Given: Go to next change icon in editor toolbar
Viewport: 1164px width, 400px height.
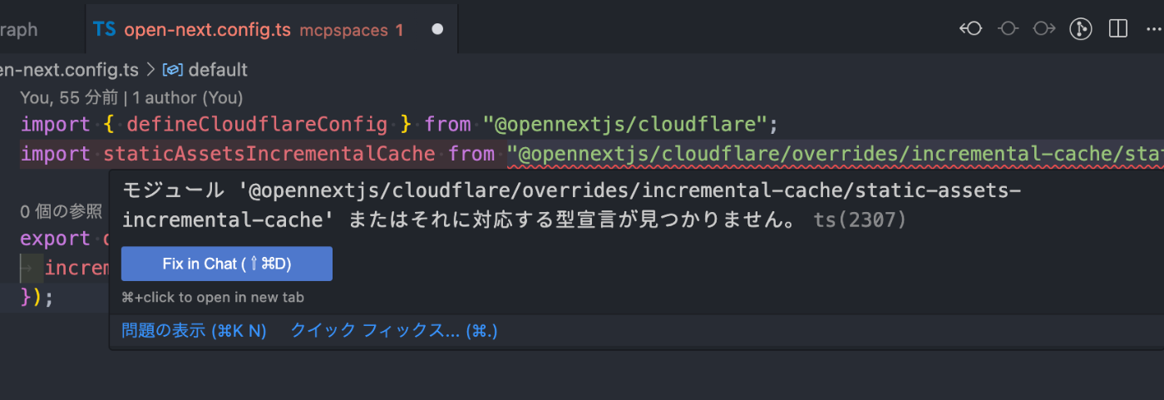Looking at the screenshot, I should point(1044,29).
